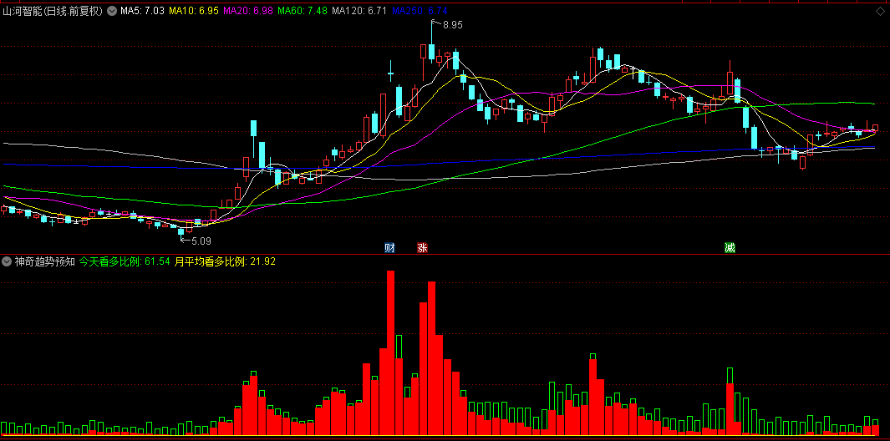
Task: Click the 5.09 low price label
Action: point(201,241)
